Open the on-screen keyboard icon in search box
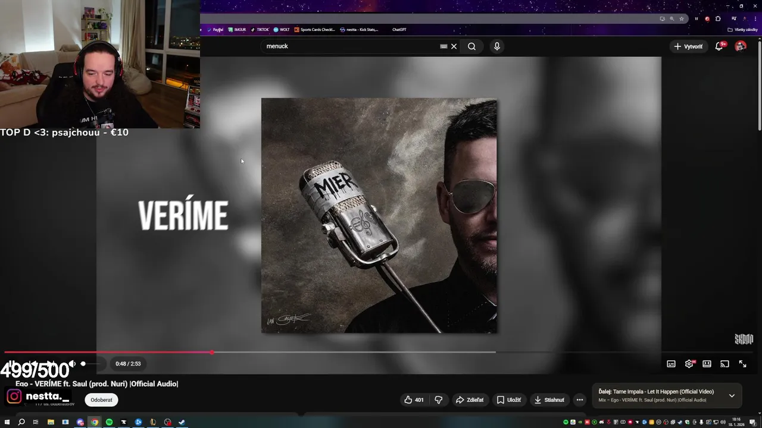 coord(444,46)
